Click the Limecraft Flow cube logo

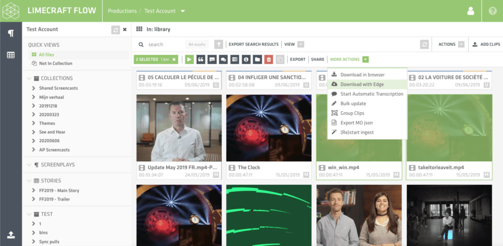pyautogui.click(x=11, y=11)
